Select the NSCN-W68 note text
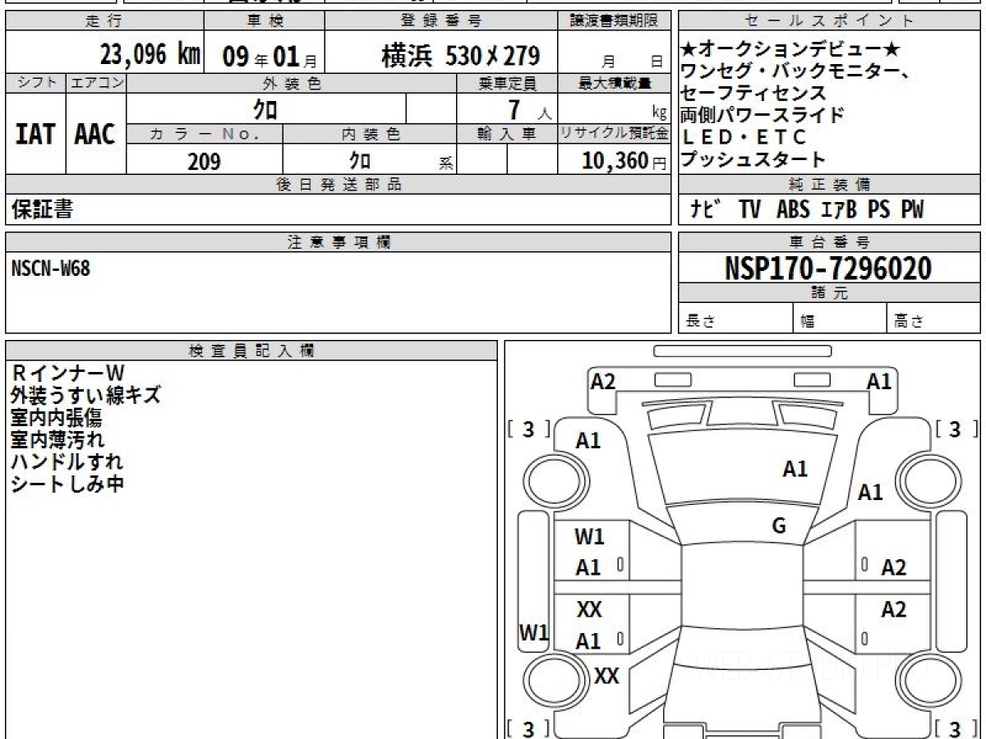 tap(51, 269)
